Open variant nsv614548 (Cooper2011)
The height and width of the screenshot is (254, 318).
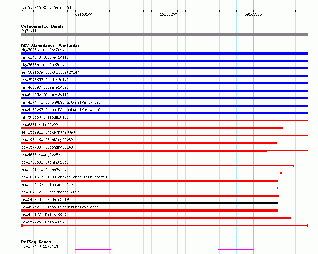(45, 57)
